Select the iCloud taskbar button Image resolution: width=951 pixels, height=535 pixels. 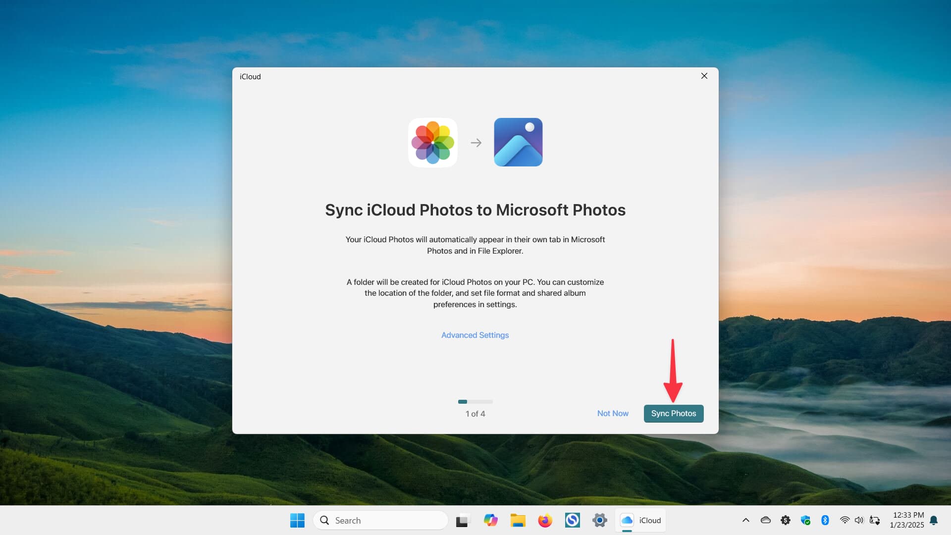coord(640,520)
